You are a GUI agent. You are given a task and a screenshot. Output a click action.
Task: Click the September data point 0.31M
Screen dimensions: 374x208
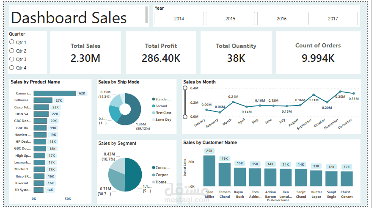(x=313, y=95)
